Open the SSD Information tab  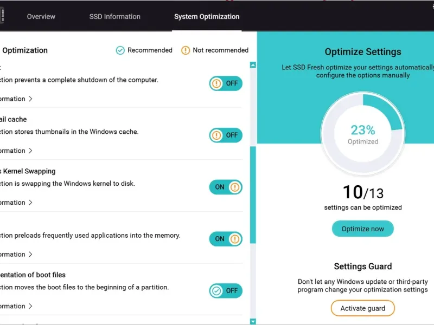pos(115,16)
